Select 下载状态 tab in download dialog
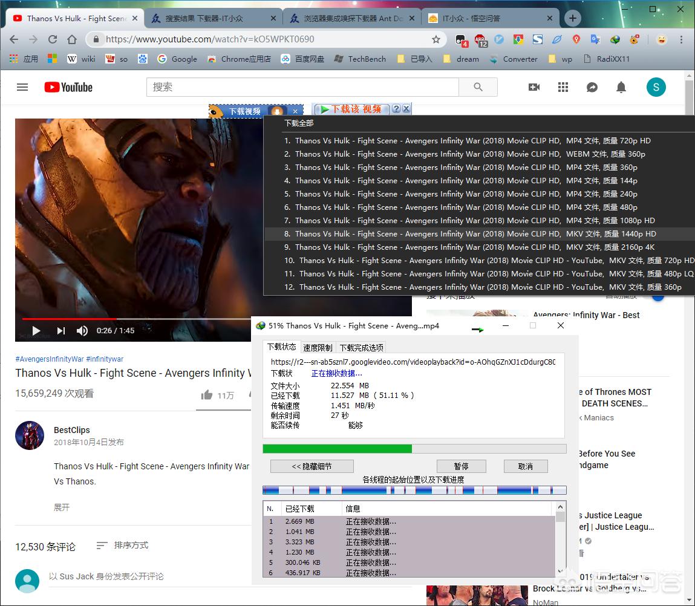This screenshot has height=606, width=695. 281,347
